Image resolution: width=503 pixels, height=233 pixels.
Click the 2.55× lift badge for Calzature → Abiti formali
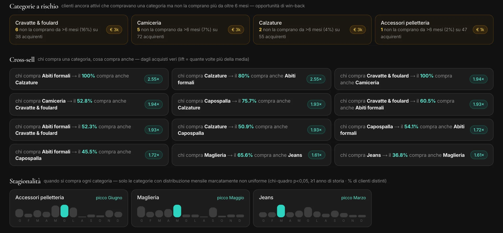(x=316, y=79)
